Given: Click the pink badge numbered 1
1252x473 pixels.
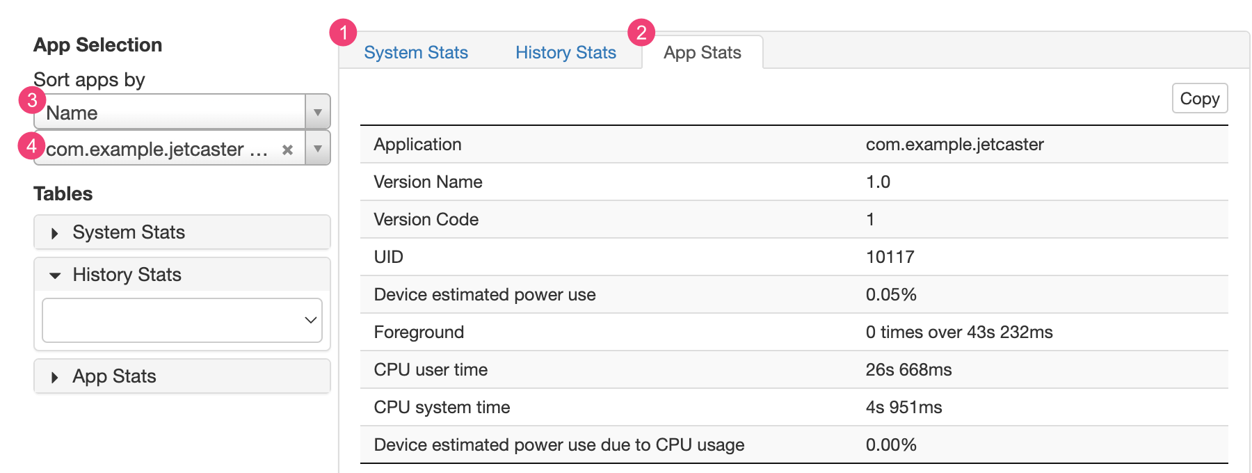Looking at the screenshot, I should point(343,33).
